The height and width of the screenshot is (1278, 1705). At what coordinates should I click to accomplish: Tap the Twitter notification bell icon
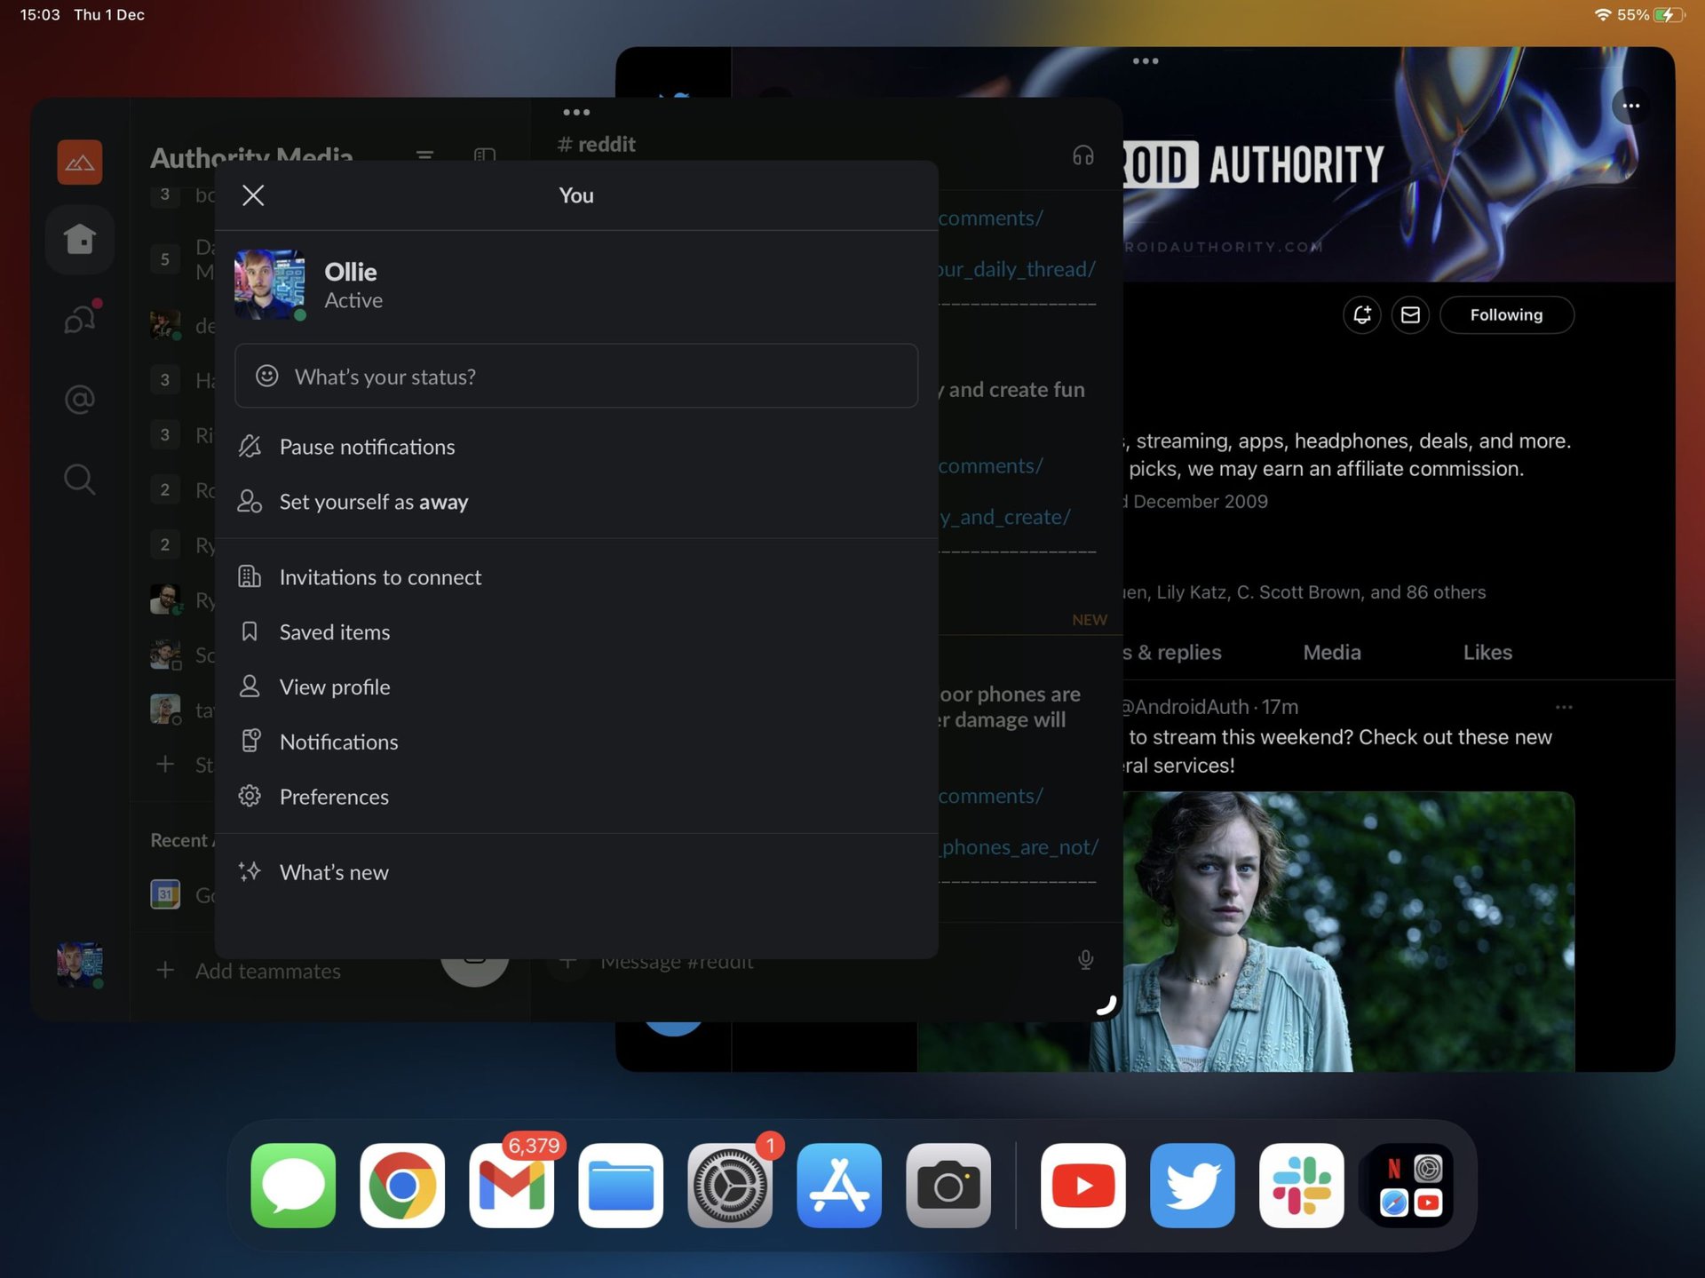tap(1361, 315)
